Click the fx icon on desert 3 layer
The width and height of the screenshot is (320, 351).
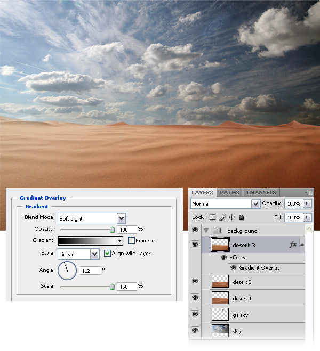(293, 244)
